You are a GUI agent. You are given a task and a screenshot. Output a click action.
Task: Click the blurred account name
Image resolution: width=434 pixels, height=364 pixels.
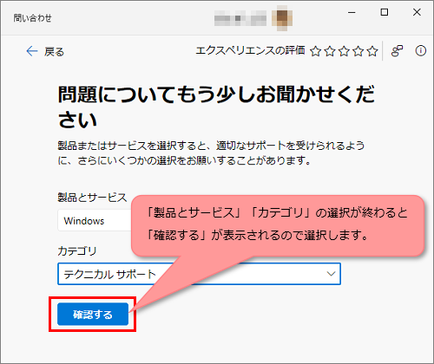[240, 18]
